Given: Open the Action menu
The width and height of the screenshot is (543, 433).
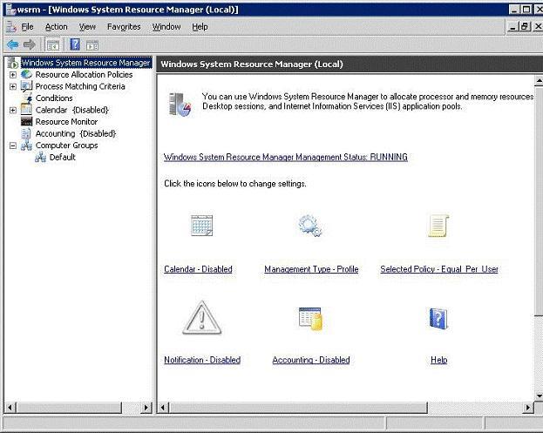Looking at the screenshot, I should tap(56, 27).
